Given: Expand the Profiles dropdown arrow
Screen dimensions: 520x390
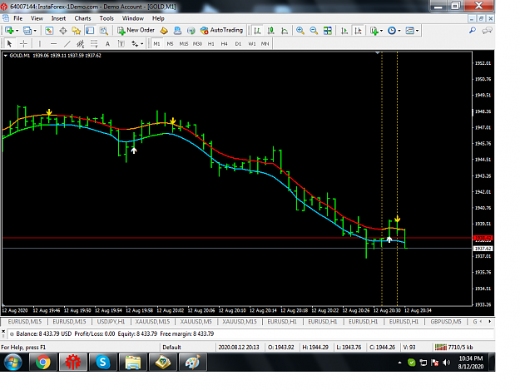Looking at the screenshot, I should pyautogui.click(x=35, y=31).
